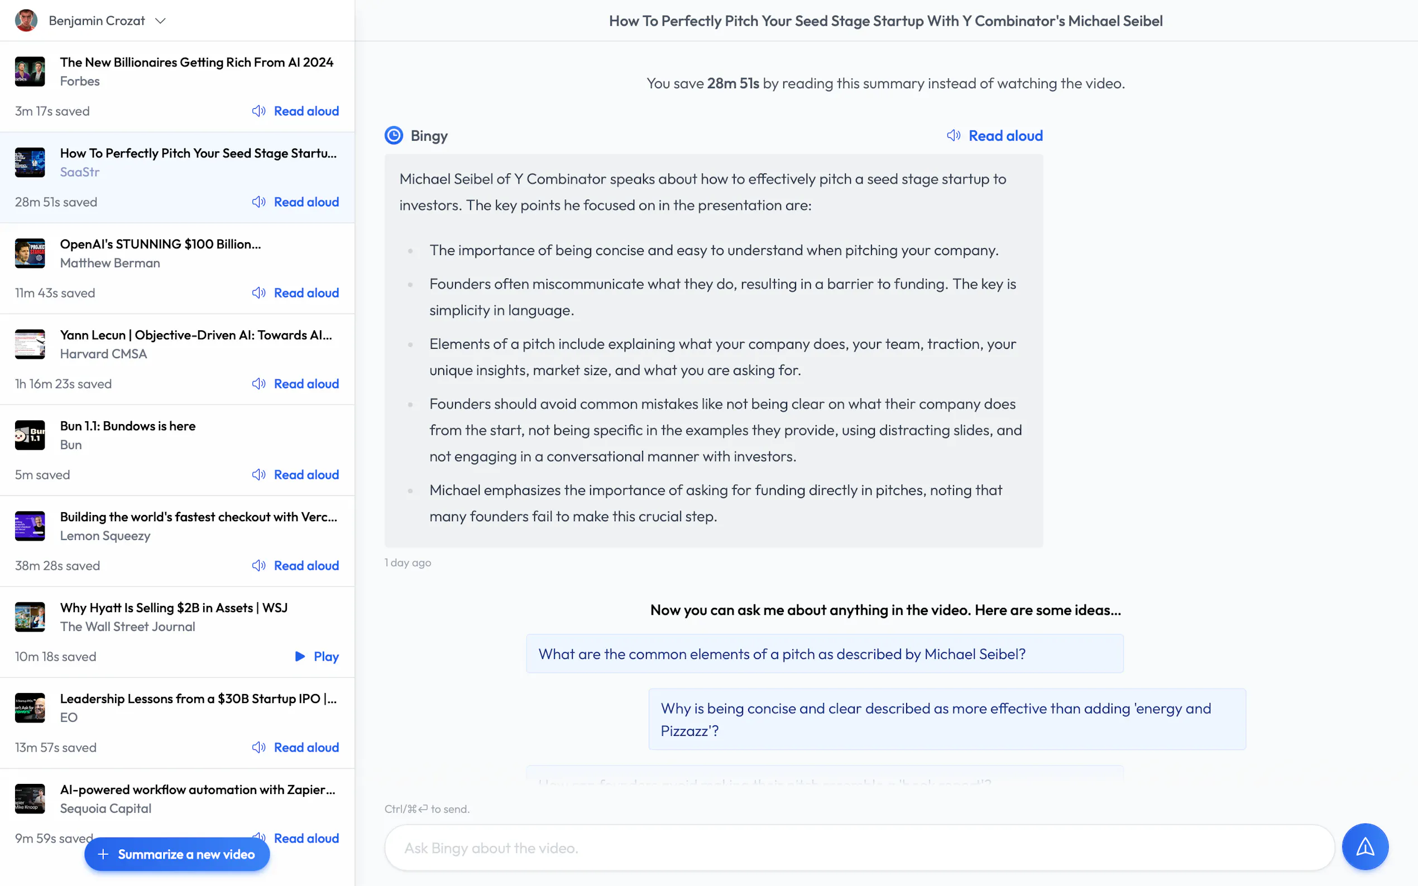Click speaker icon for Harvard CMSA summary
This screenshot has width=1418, height=886.
pyautogui.click(x=258, y=384)
